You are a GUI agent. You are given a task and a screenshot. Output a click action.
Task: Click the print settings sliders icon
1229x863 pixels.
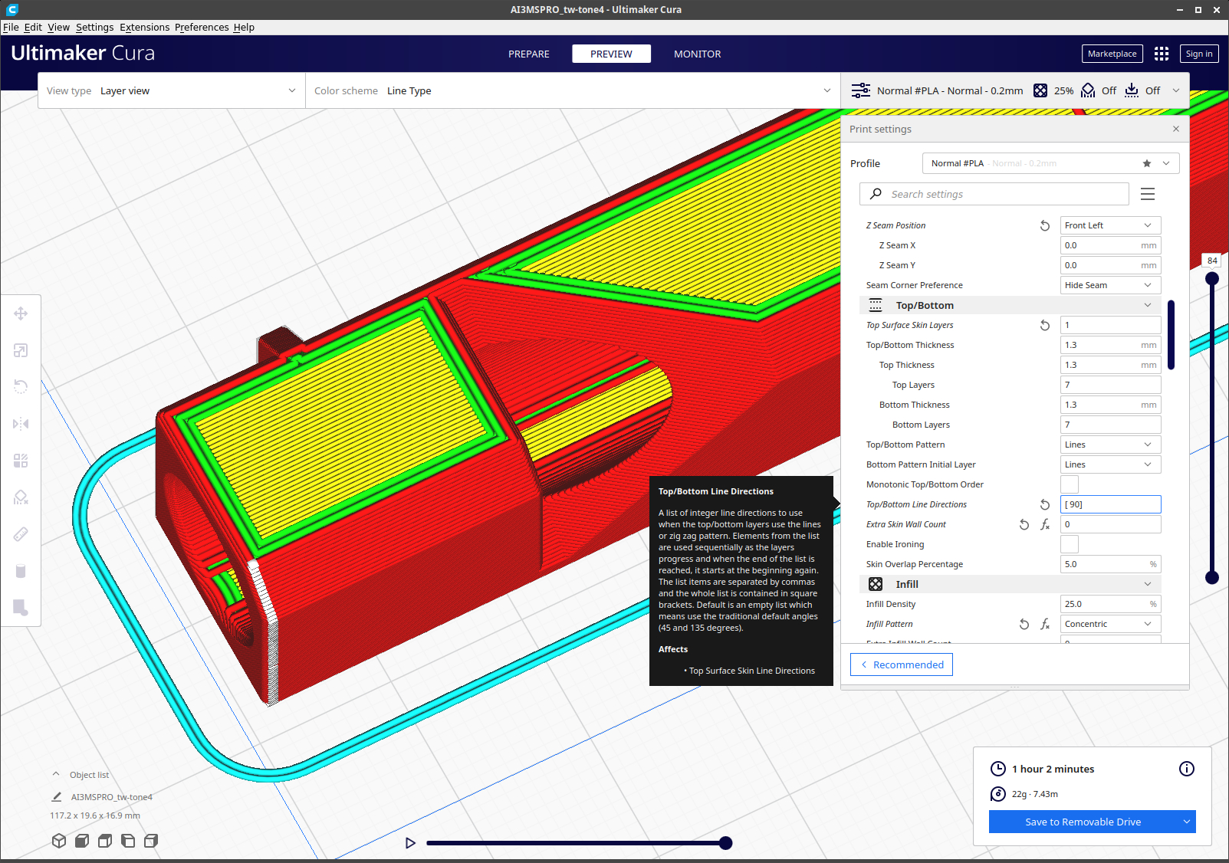pos(861,90)
